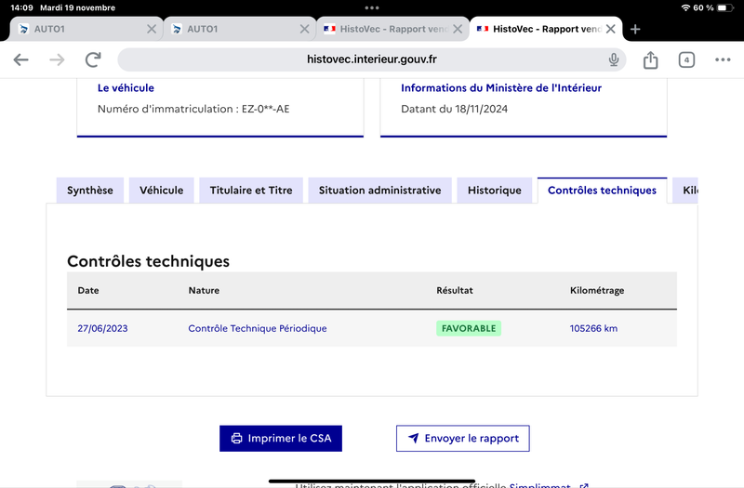Click Informations du Ministère de l'Intérieur heading
The height and width of the screenshot is (488, 744).
tap(501, 87)
